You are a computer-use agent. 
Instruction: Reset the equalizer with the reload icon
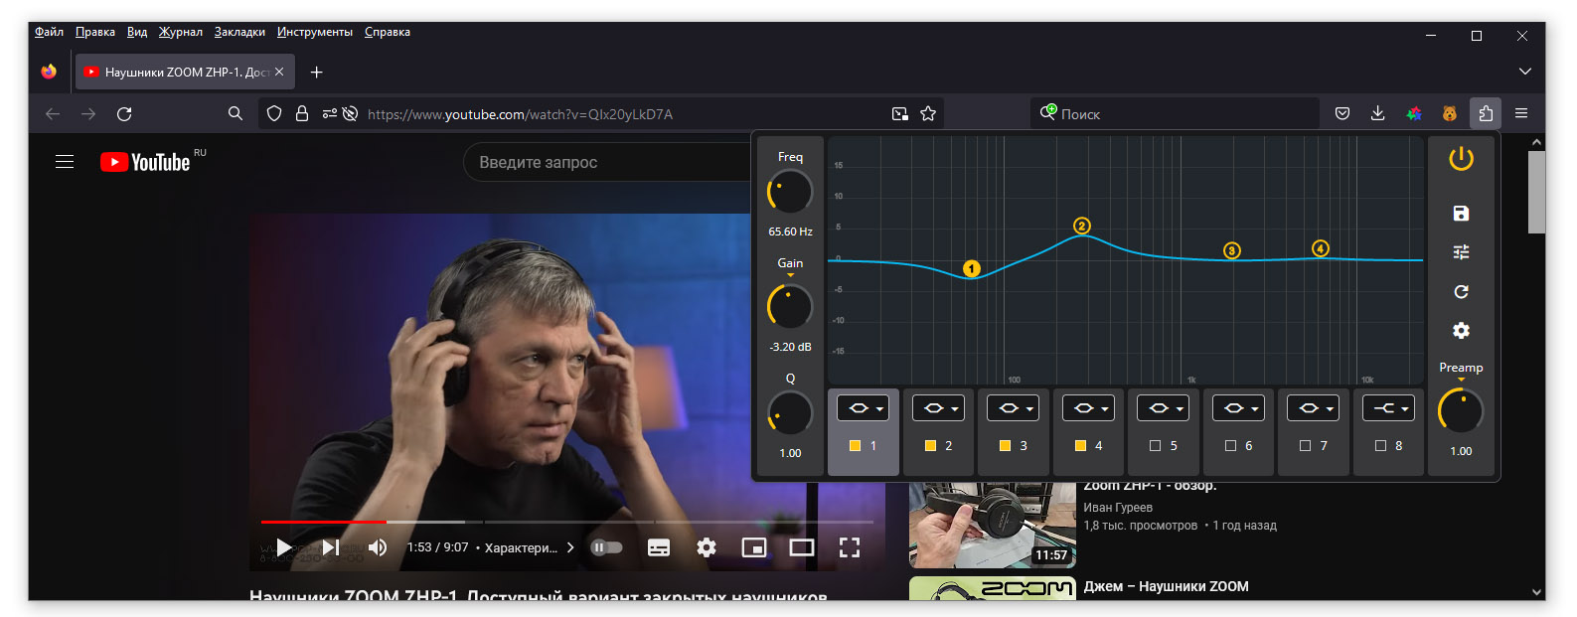tap(1461, 291)
